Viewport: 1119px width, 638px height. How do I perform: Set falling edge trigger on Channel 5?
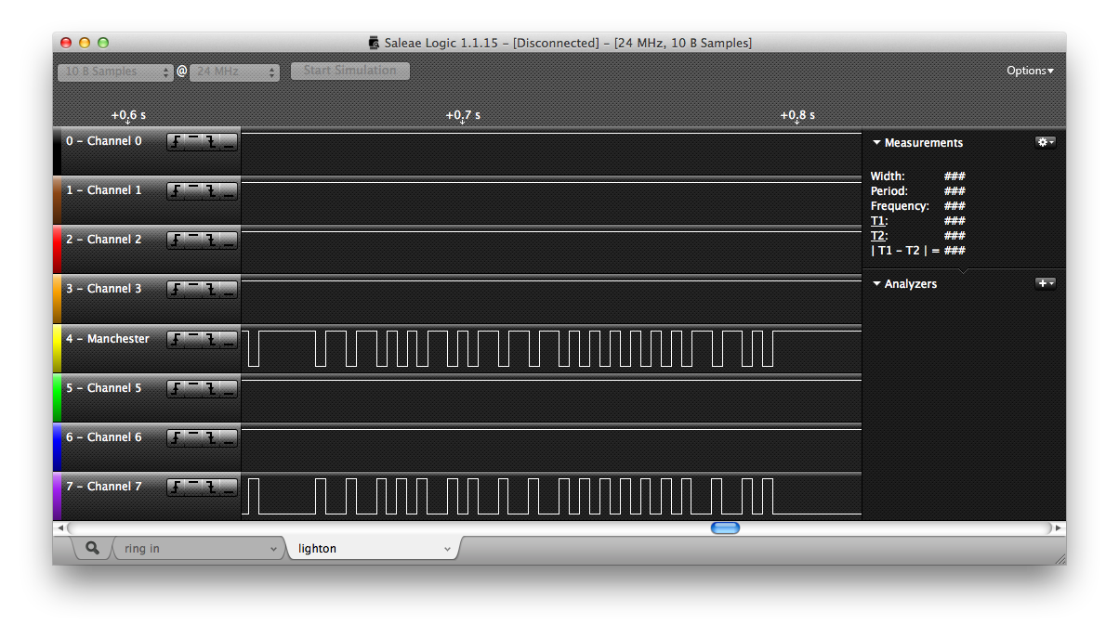pyautogui.click(x=211, y=388)
